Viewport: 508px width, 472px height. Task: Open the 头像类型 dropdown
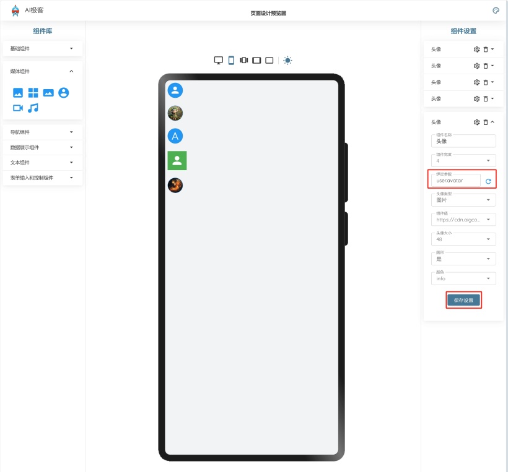463,200
